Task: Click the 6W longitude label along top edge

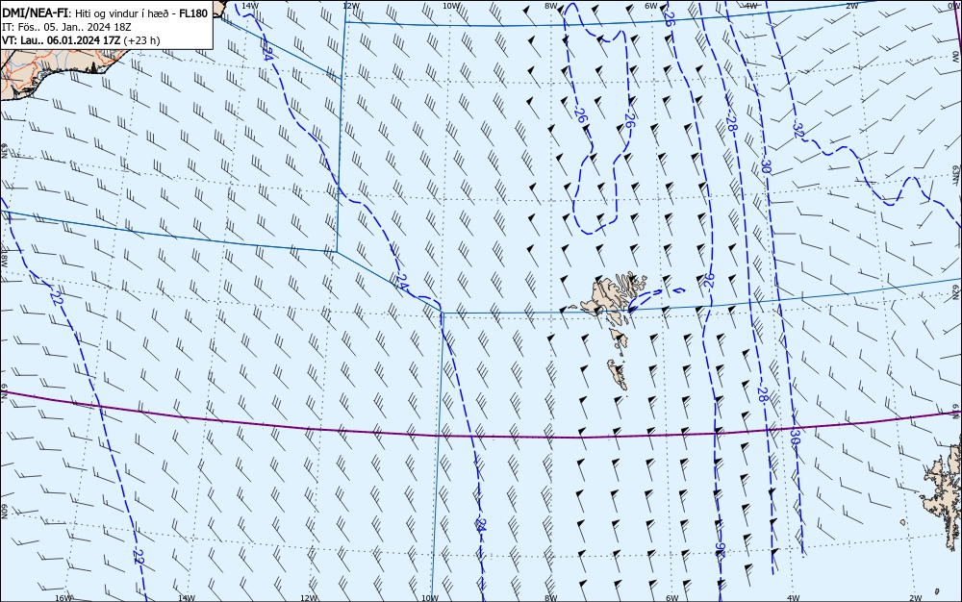Action: [x=651, y=6]
